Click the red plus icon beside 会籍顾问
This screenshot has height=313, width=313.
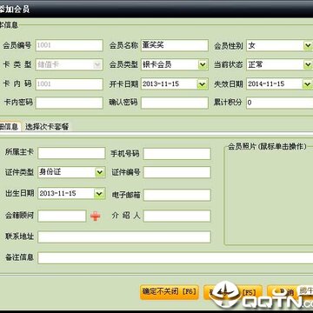96,216
